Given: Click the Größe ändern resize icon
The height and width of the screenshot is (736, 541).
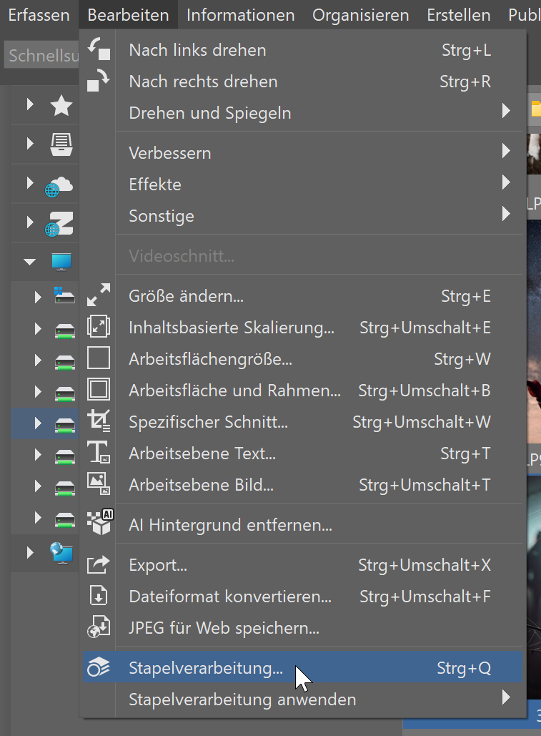Looking at the screenshot, I should pos(98,295).
